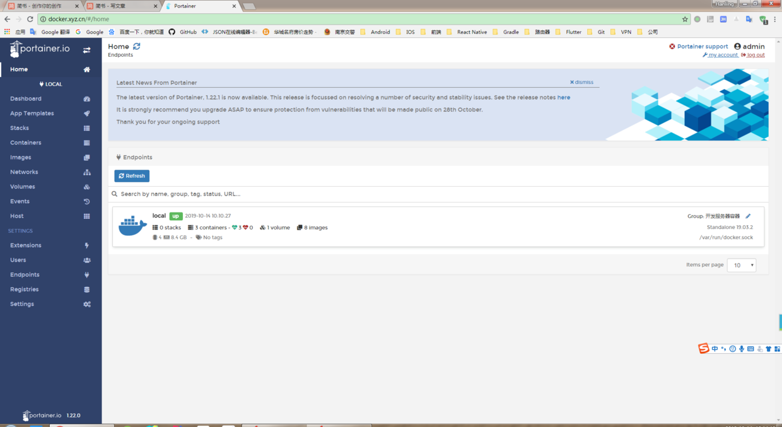Close the Portainer browser tab

click(234, 6)
